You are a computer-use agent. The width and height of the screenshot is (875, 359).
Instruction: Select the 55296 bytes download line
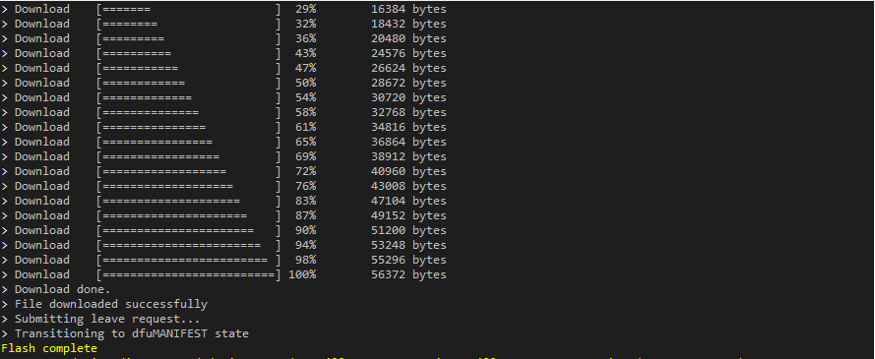click(x=223, y=261)
